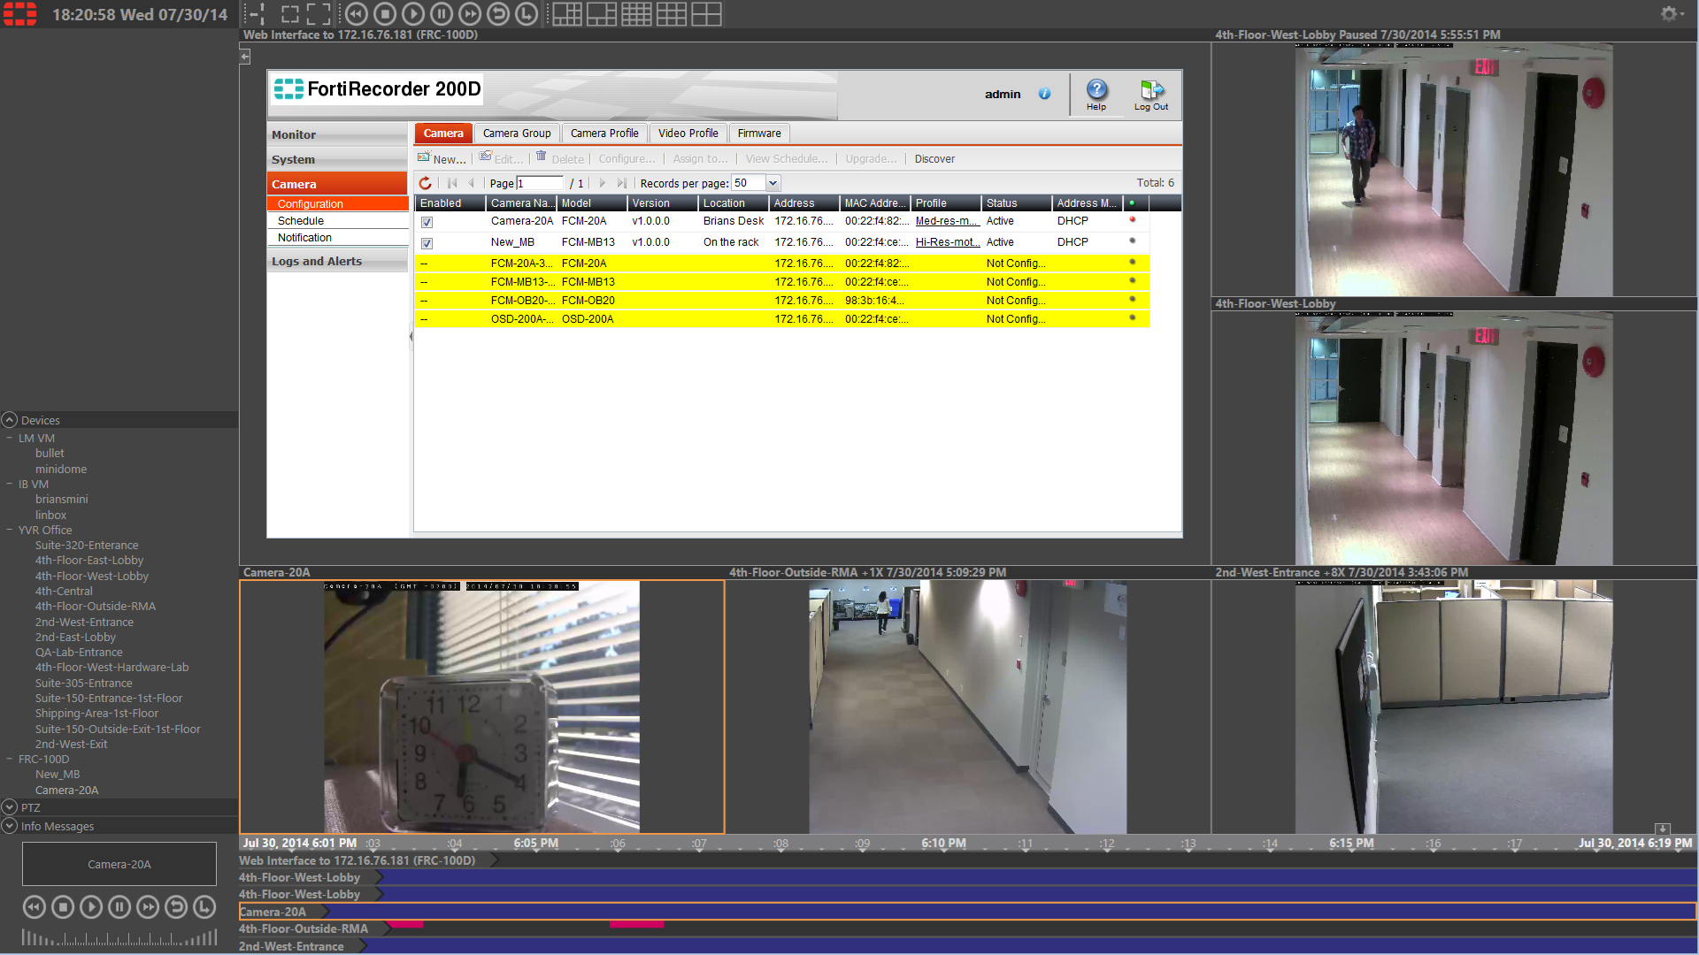Click the Discover button in the camera toolbar
Image resolution: width=1699 pixels, height=955 pixels.
[934, 159]
